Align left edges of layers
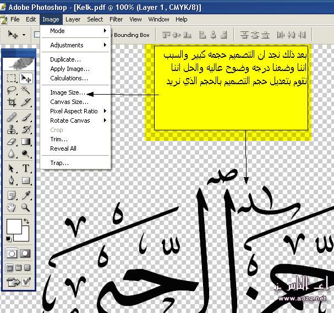 click(202, 35)
